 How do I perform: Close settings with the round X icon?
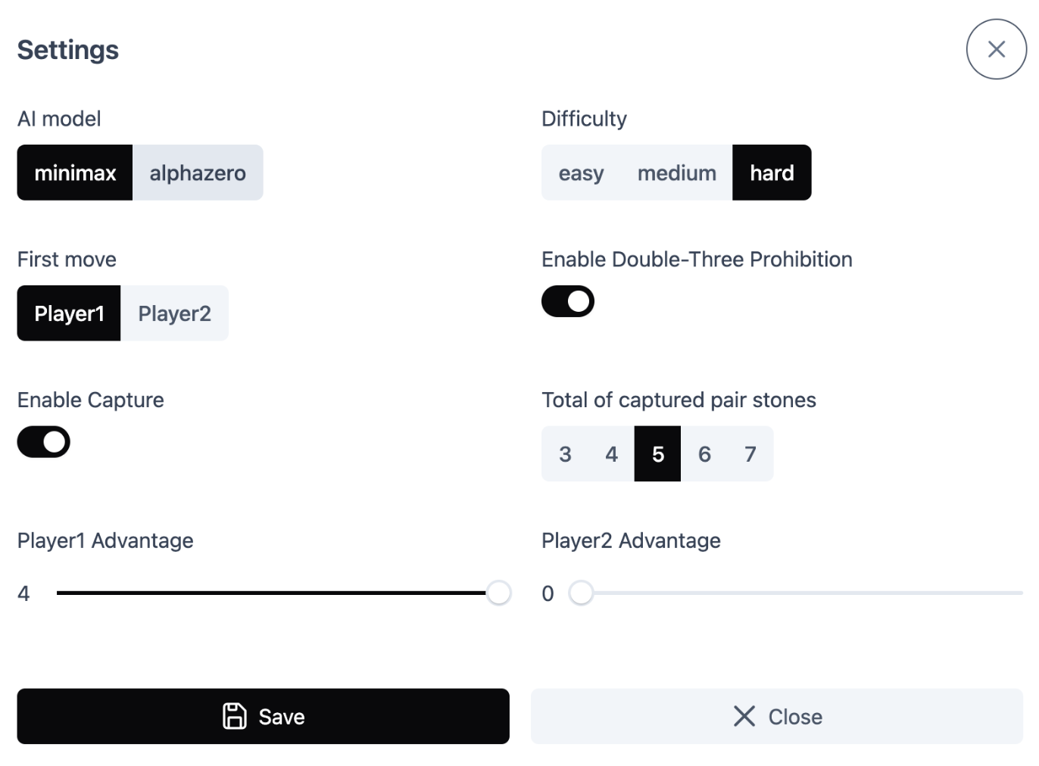click(996, 49)
